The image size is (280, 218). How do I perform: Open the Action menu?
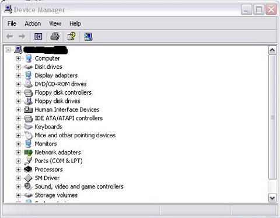pos(33,23)
